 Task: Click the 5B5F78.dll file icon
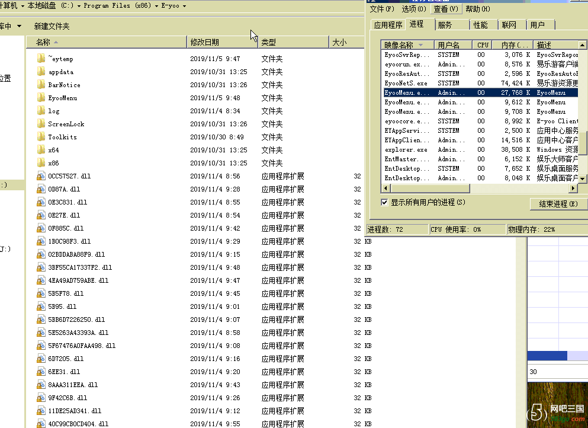click(41, 293)
